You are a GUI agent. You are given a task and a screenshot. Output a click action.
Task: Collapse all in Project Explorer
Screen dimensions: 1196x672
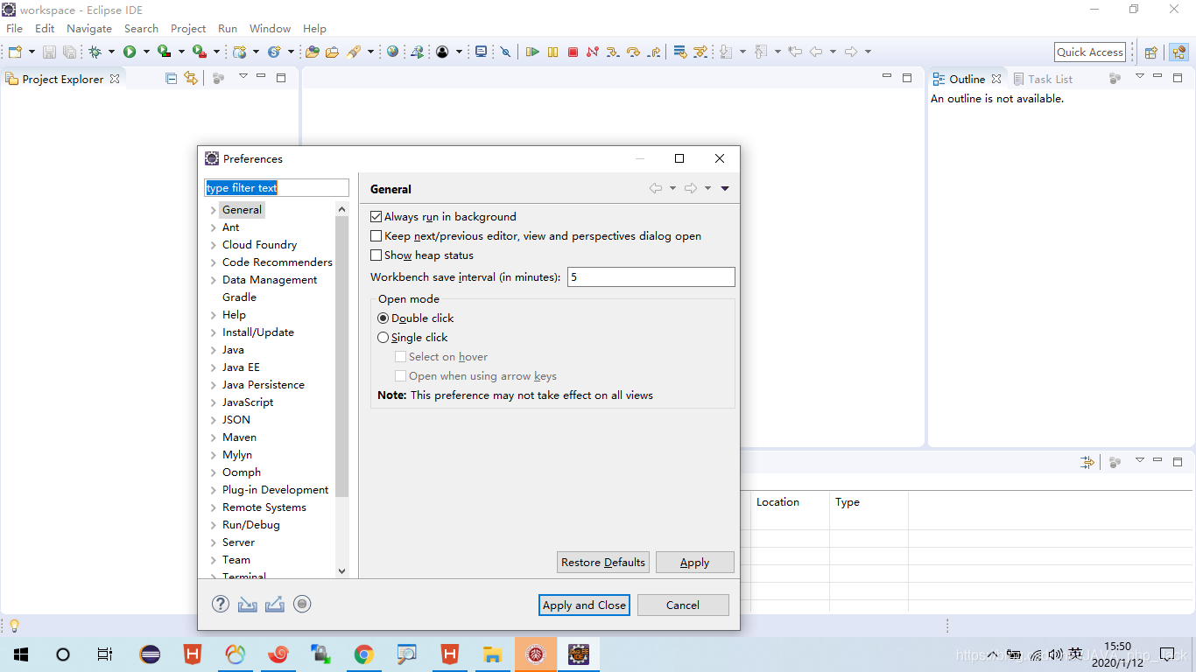point(172,78)
